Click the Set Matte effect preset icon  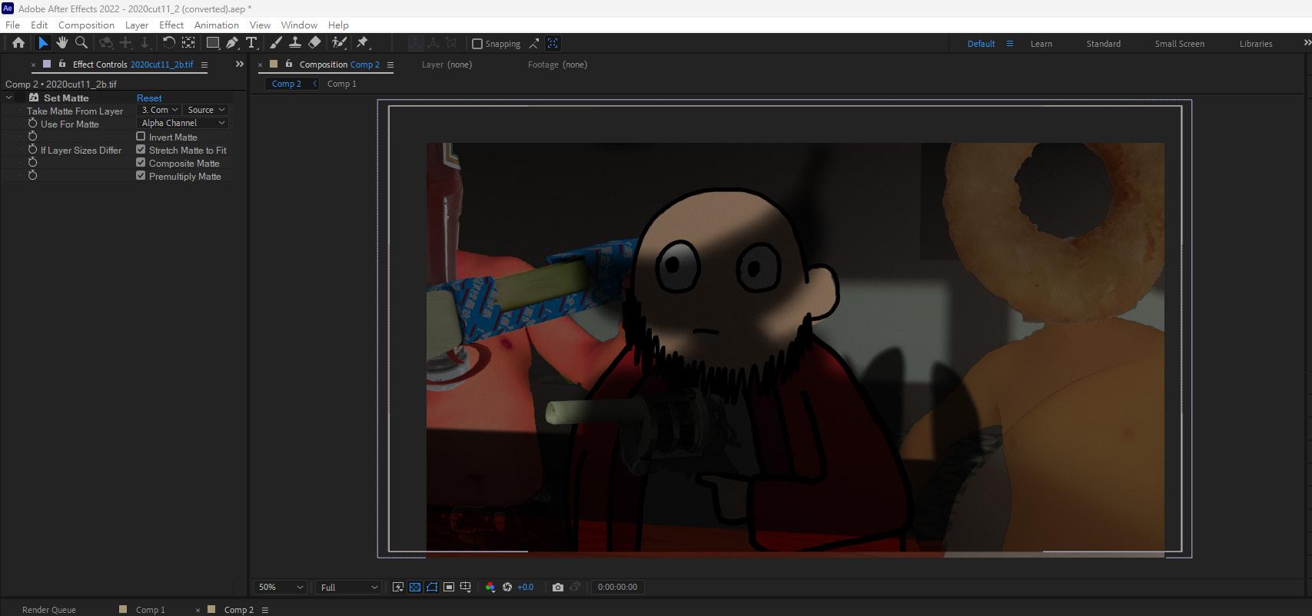tap(34, 98)
